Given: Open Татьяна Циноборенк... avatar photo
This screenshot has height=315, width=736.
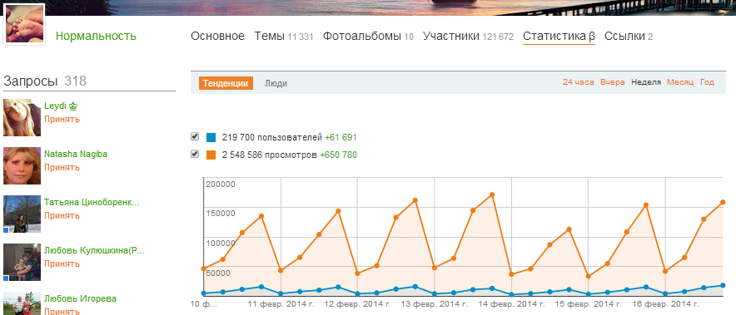Looking at the screenshot, I should 22,214.
